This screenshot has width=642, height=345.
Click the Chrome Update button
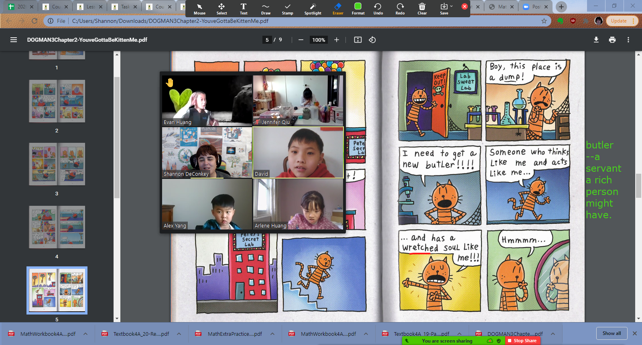coord(622,21)
